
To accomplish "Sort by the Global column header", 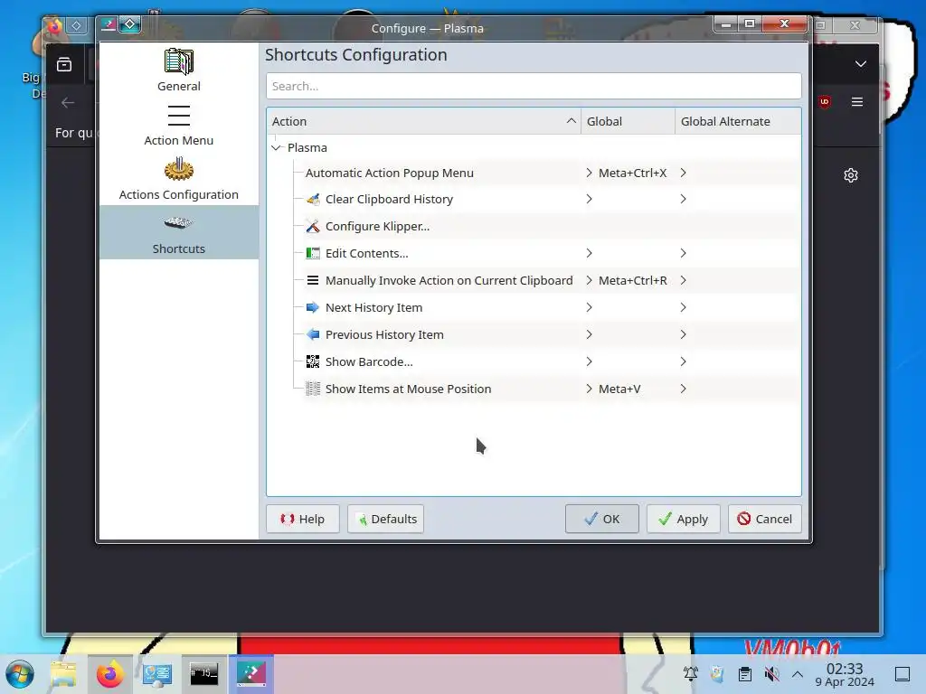I will pos(628,122).
